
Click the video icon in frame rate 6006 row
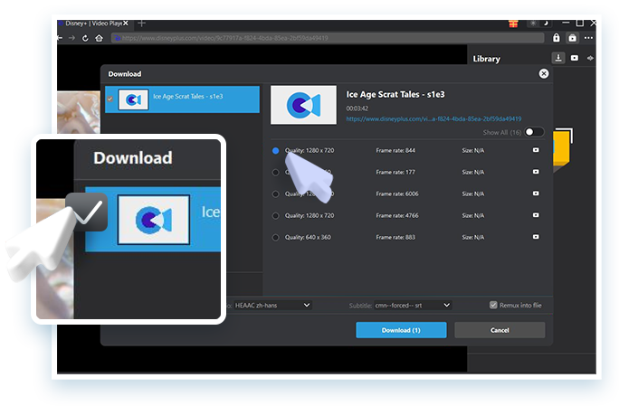(536, 194)
